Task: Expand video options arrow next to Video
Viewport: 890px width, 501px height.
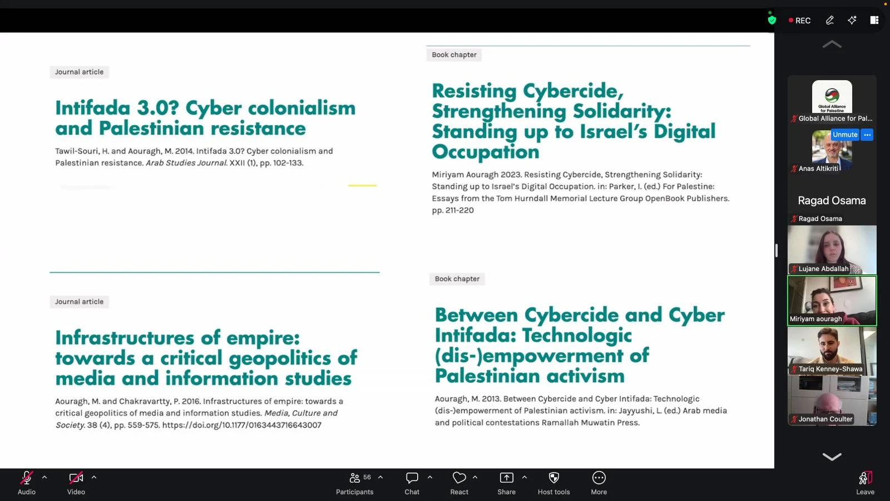Action: [94, 477]
